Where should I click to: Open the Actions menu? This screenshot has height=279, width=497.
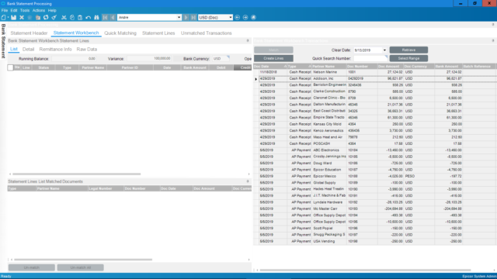[39, 10]
